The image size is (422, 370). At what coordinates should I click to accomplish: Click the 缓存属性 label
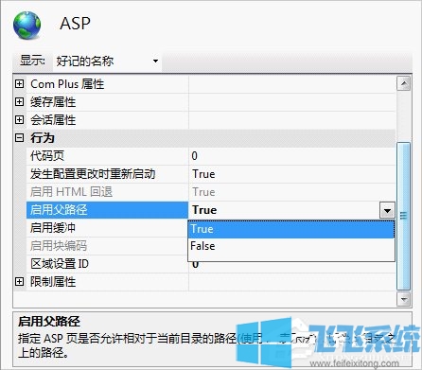[x=53, y=102]
